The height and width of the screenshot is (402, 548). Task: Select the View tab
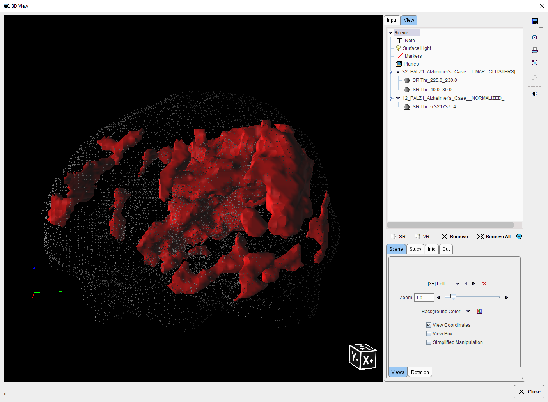pos(409,20)
